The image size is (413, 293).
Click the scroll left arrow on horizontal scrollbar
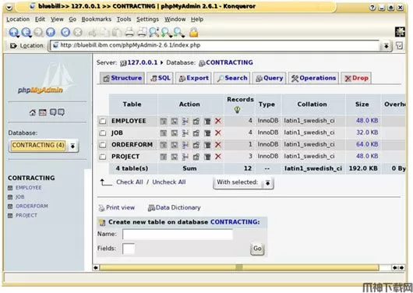point(96,268)
